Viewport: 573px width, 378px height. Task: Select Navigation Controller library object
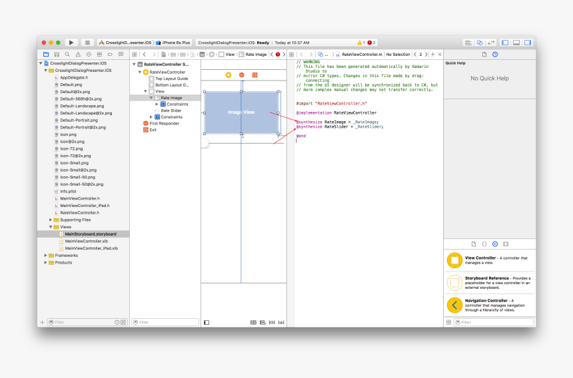pyautogui.click(x=490, y=305)
